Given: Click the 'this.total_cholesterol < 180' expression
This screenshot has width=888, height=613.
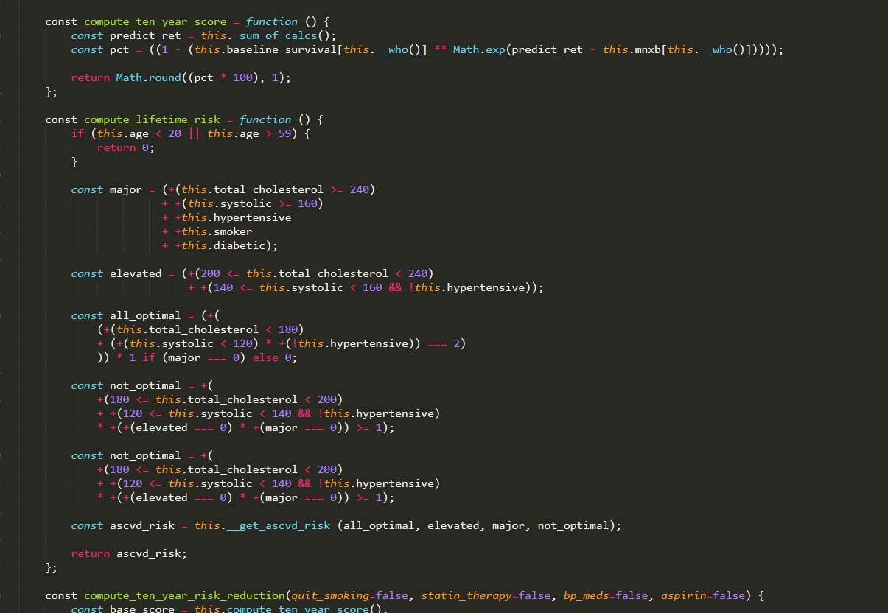Looking at the screenshot, I should [x=207, y=329].
